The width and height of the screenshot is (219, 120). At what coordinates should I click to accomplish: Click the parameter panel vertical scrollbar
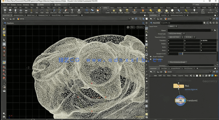pos(217,40)
